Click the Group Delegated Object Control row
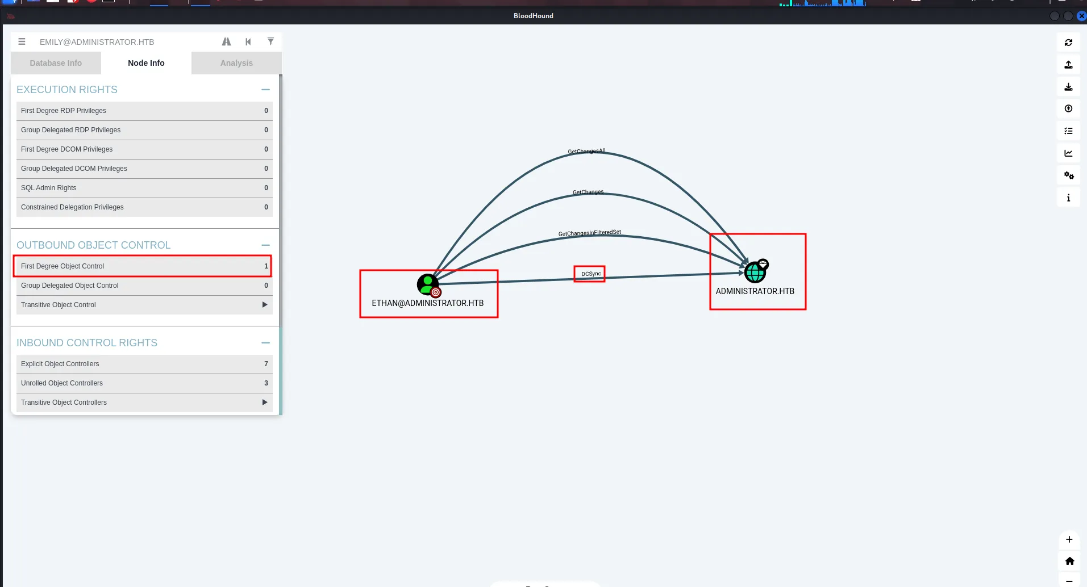Screen dimensions: 1087x587 (144, 286)
